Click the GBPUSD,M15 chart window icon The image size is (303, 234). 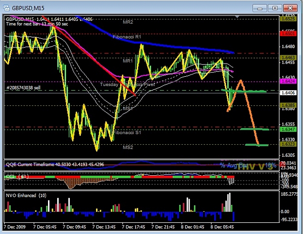[x=7, y=8]
